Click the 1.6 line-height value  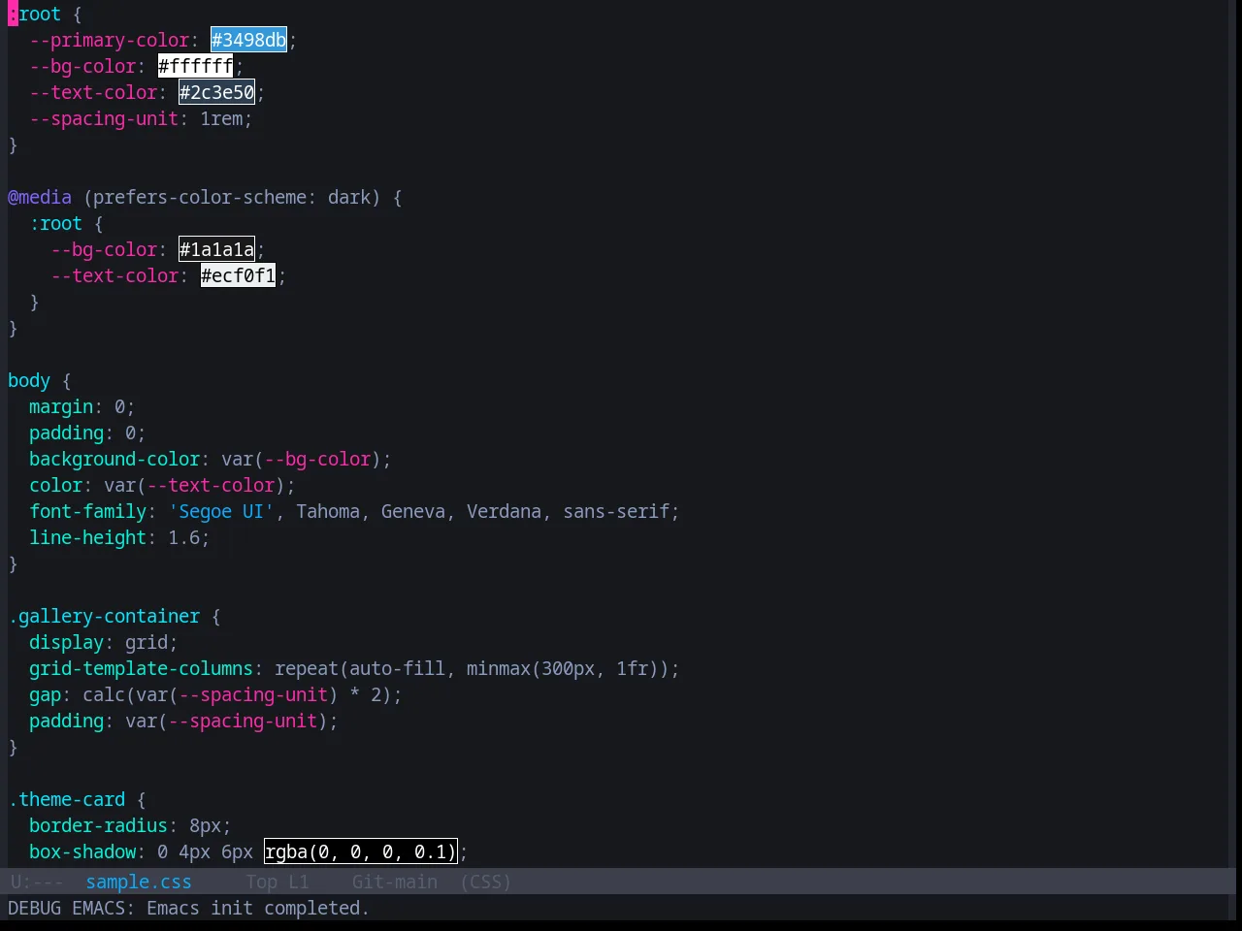[184, 537]
